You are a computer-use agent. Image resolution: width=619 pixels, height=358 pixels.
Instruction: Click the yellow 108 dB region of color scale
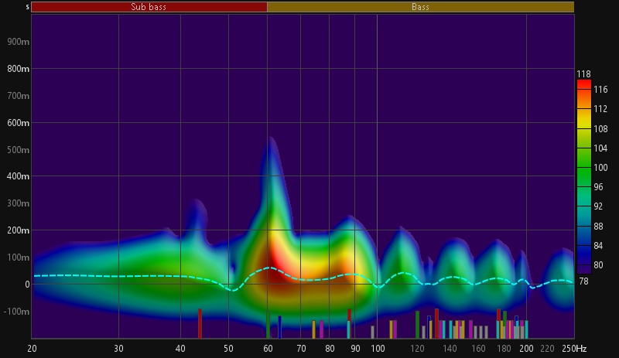click(x=583, y=128)
